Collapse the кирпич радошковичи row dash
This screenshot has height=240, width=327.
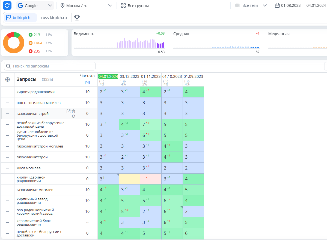[8, 92]
